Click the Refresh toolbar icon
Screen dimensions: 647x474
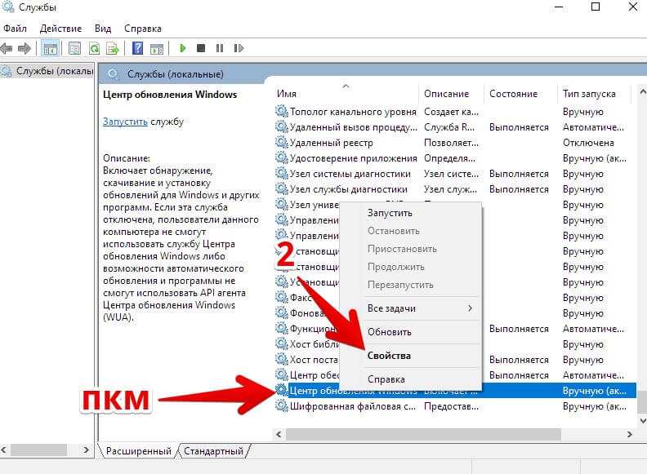click(94, 49)
